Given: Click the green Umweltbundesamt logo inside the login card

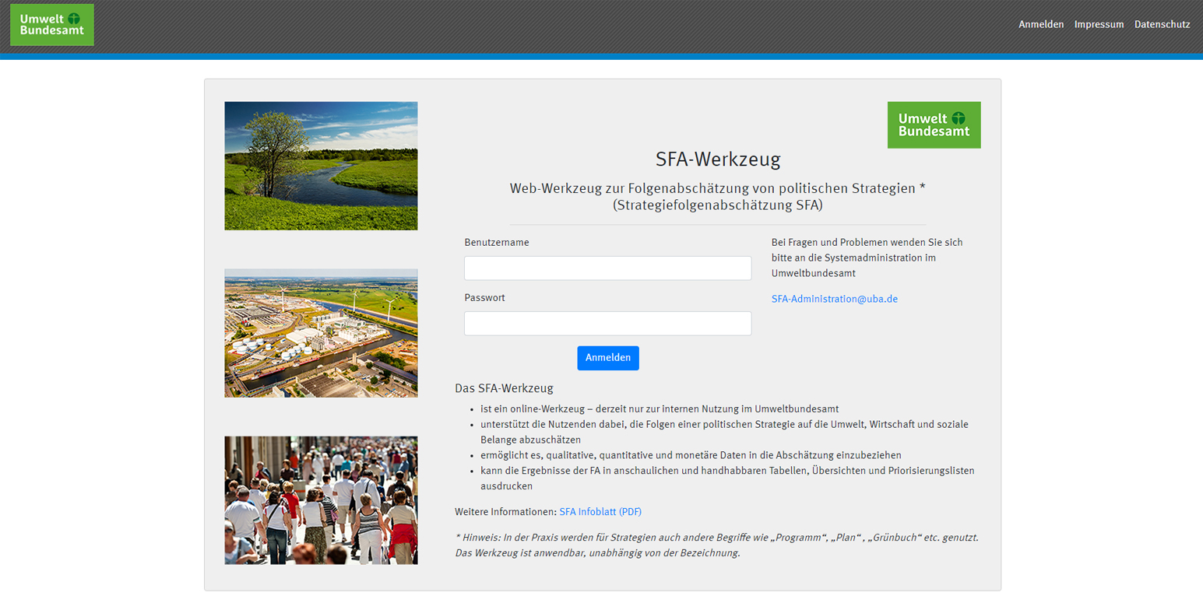Looking at the screenshot, I should [x=934, y=124].
